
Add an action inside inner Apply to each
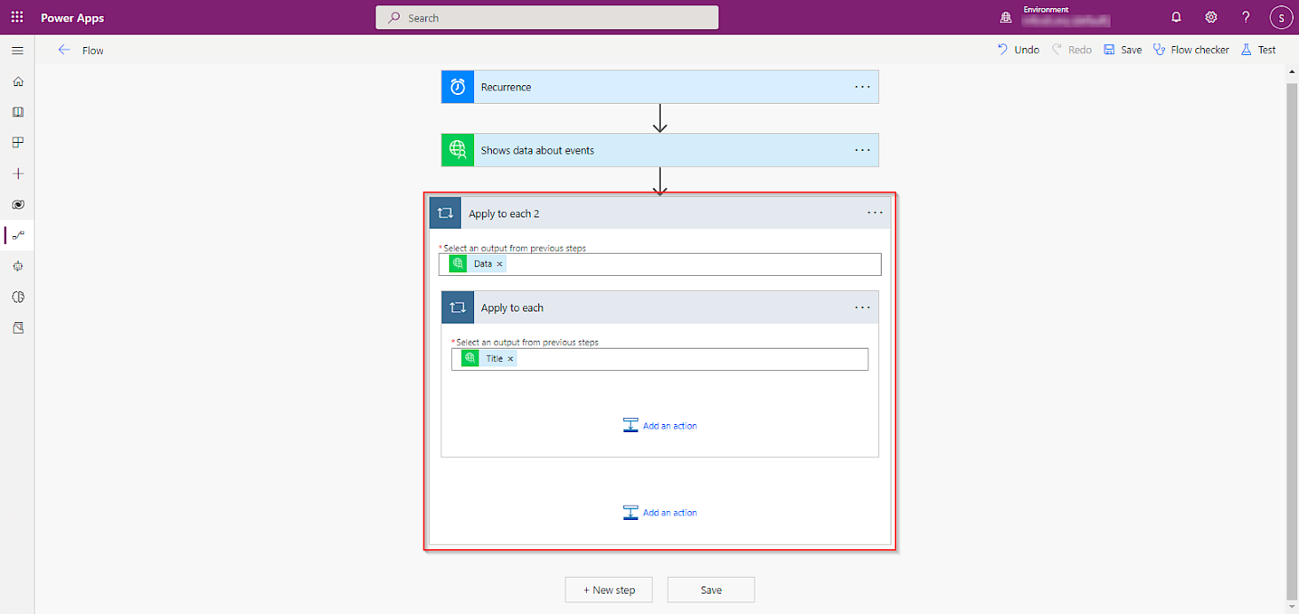660,426
